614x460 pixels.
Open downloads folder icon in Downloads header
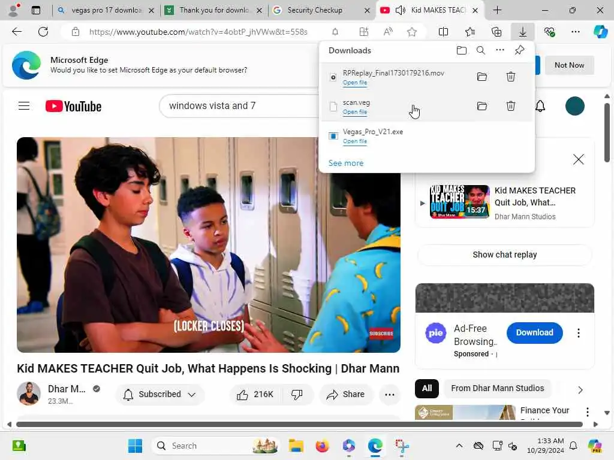(462, 50)
